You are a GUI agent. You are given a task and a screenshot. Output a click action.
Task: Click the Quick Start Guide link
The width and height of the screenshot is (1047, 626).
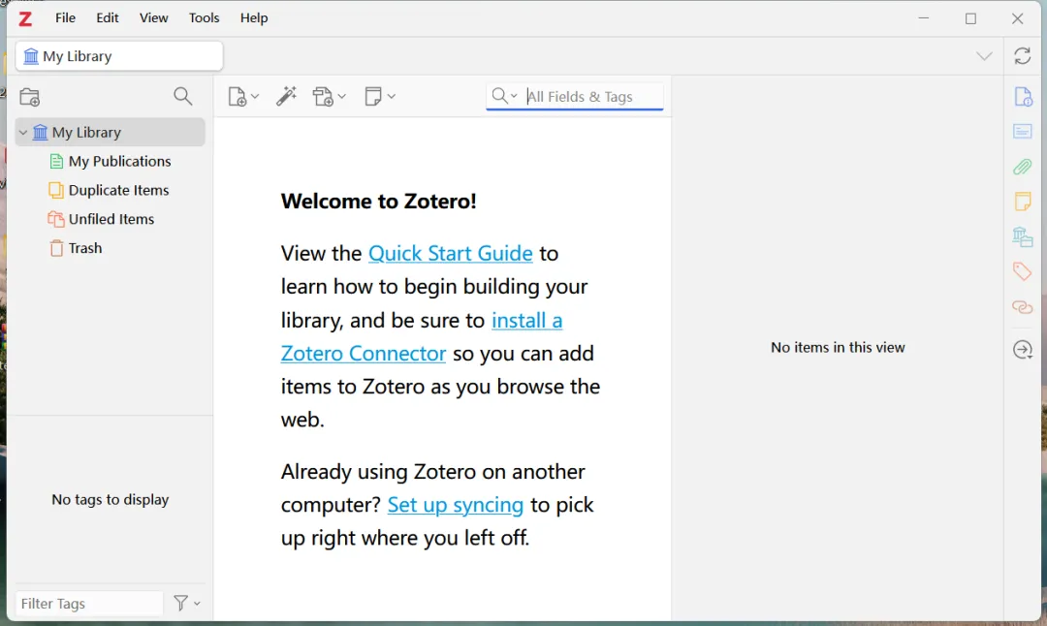(x=451, y=254)
